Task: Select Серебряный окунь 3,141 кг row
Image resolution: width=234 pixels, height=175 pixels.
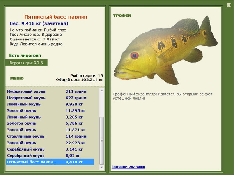Action: [50, 149]
